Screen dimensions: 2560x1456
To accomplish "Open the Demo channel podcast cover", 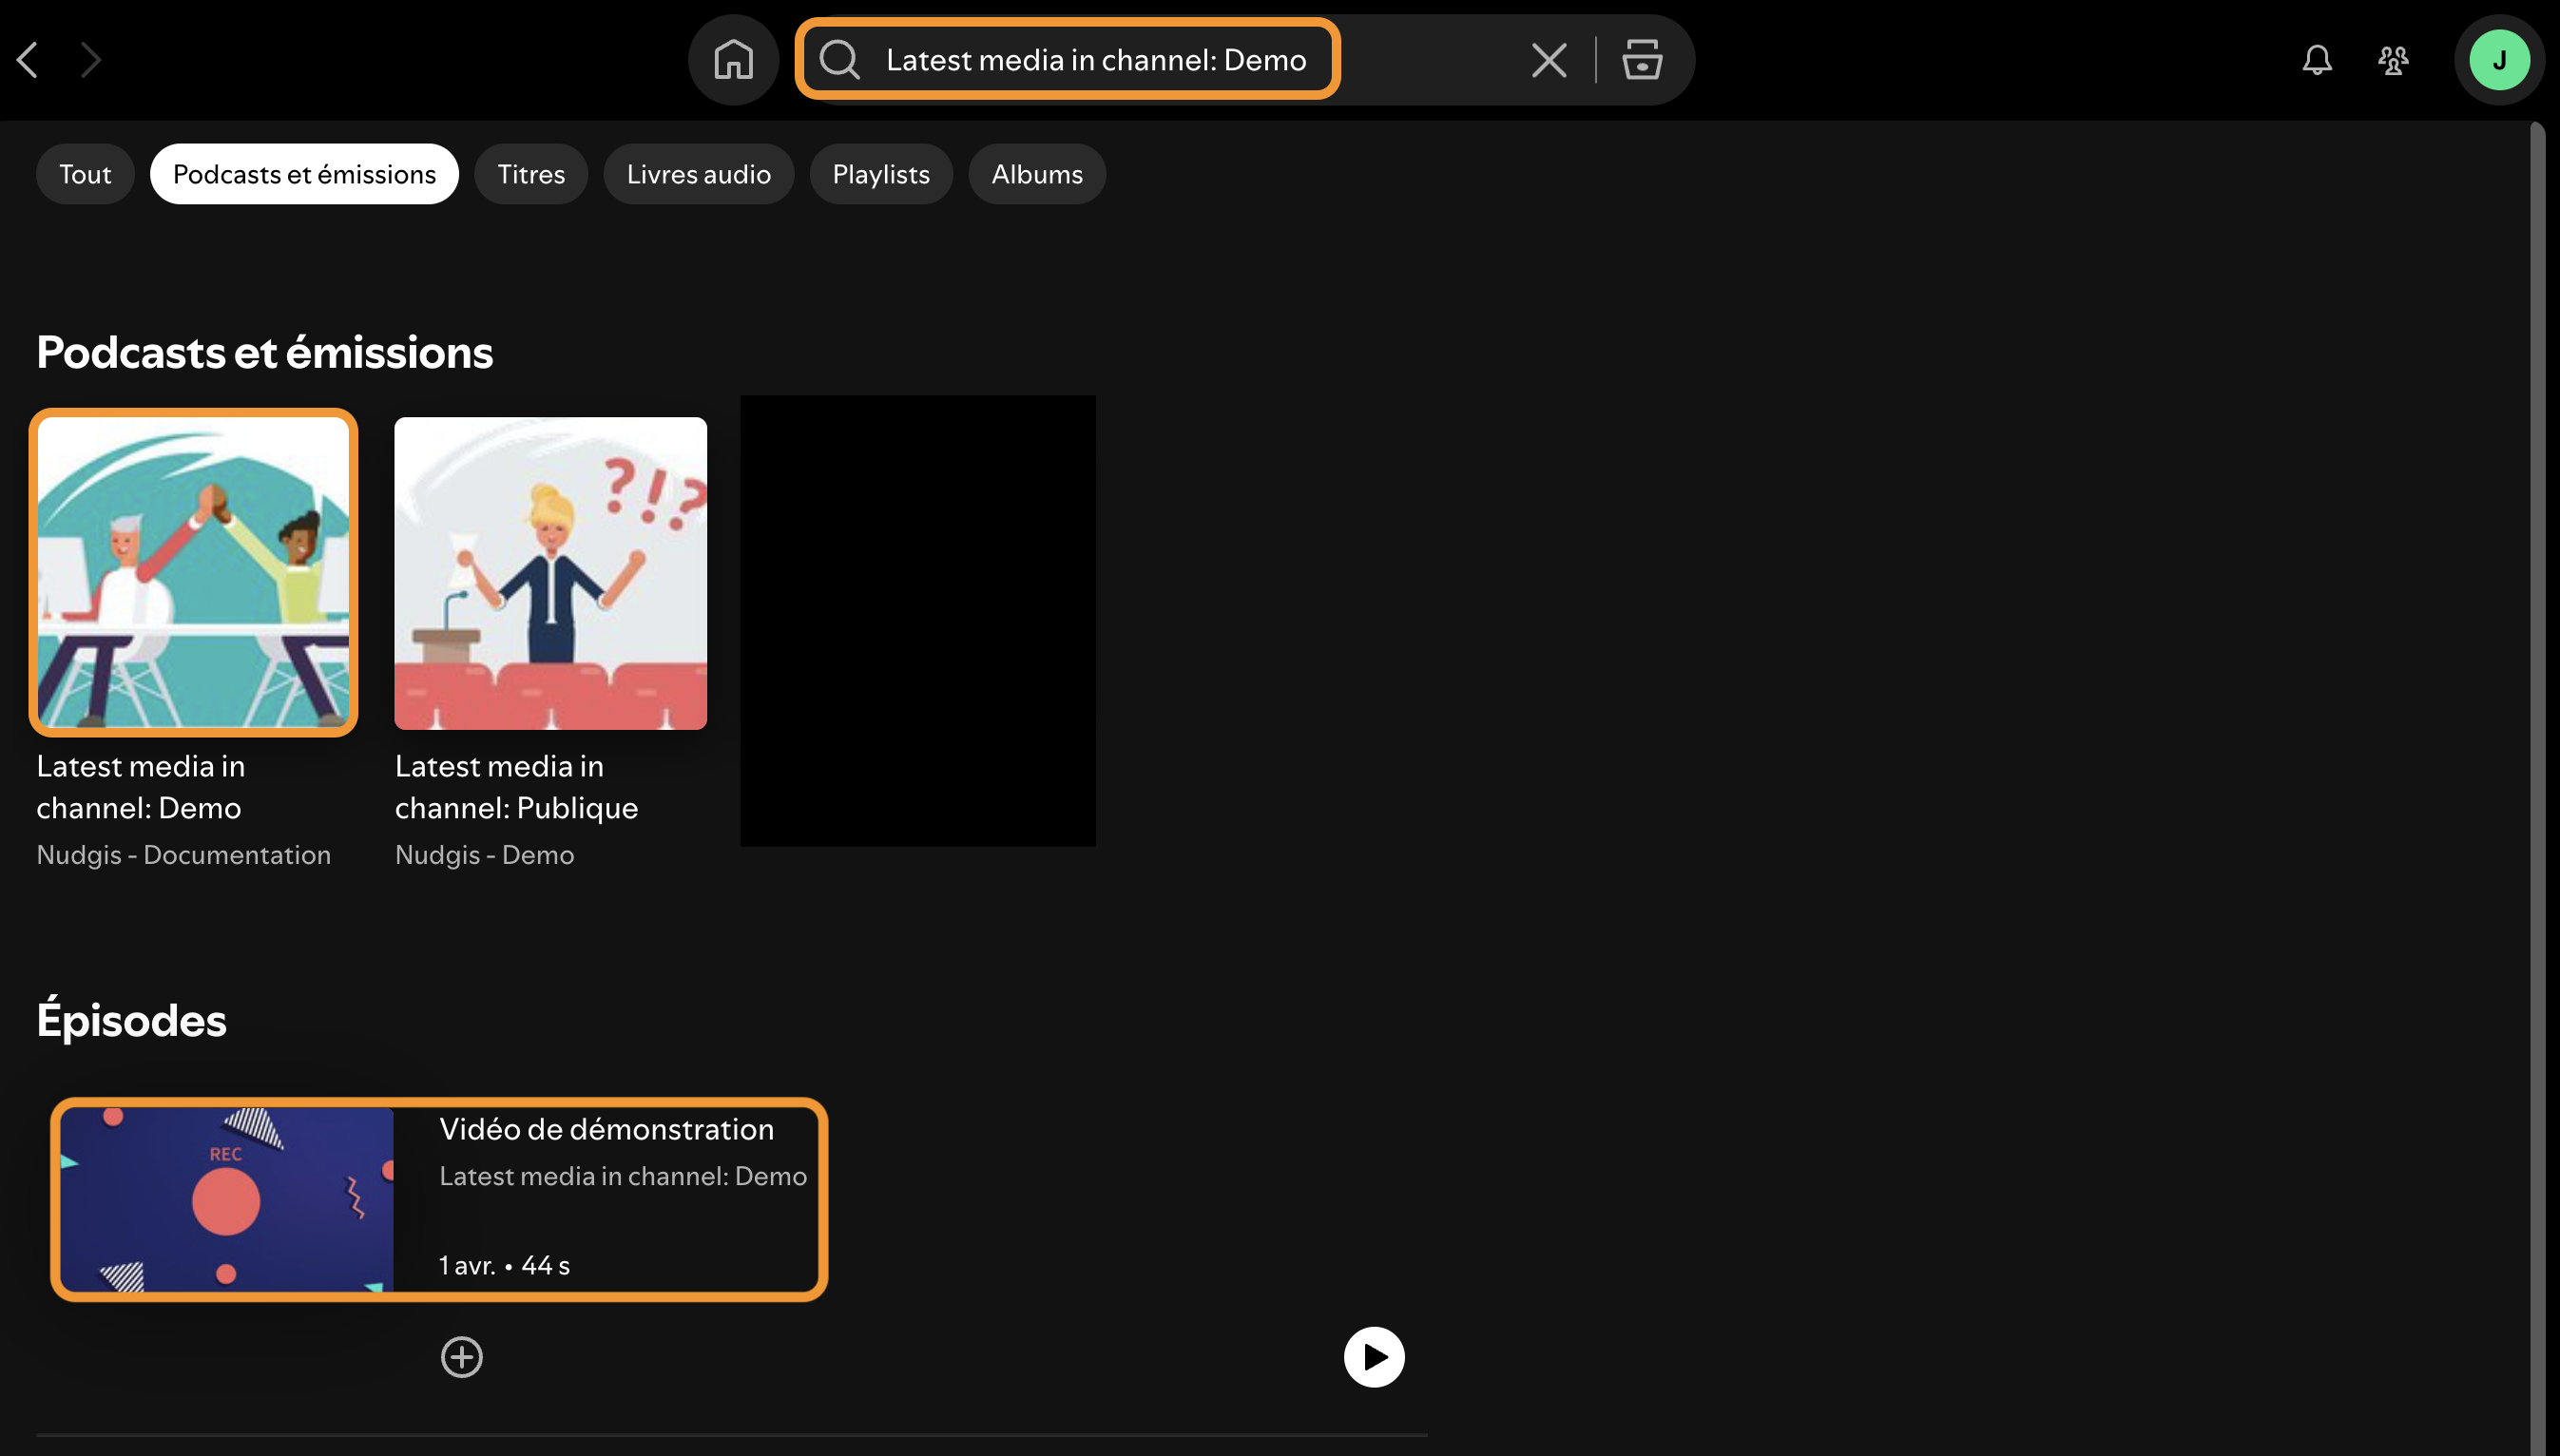I will (193, 573).
